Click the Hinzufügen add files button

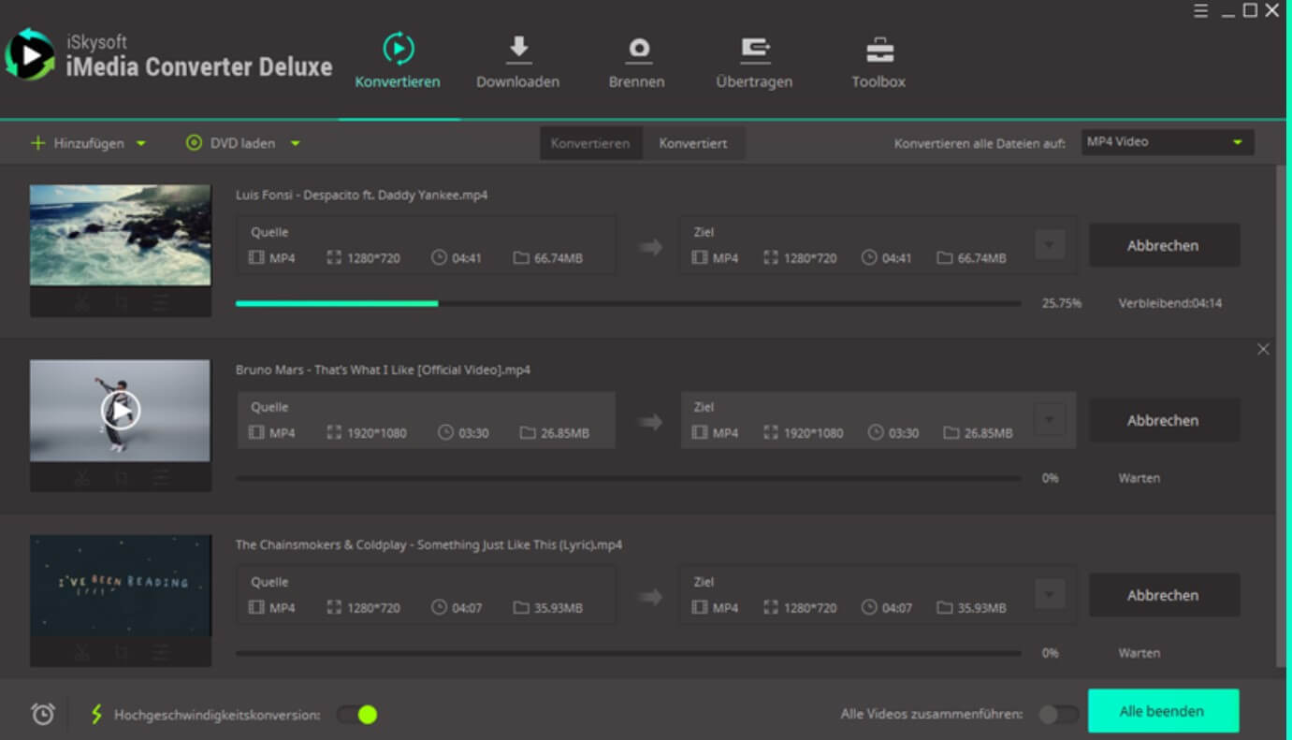[x=77, y=143]
